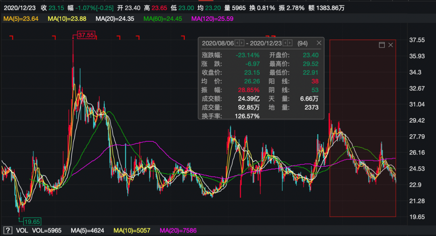
Task: Click the header amount 1383.86万
Action: [x=330, y=8]
